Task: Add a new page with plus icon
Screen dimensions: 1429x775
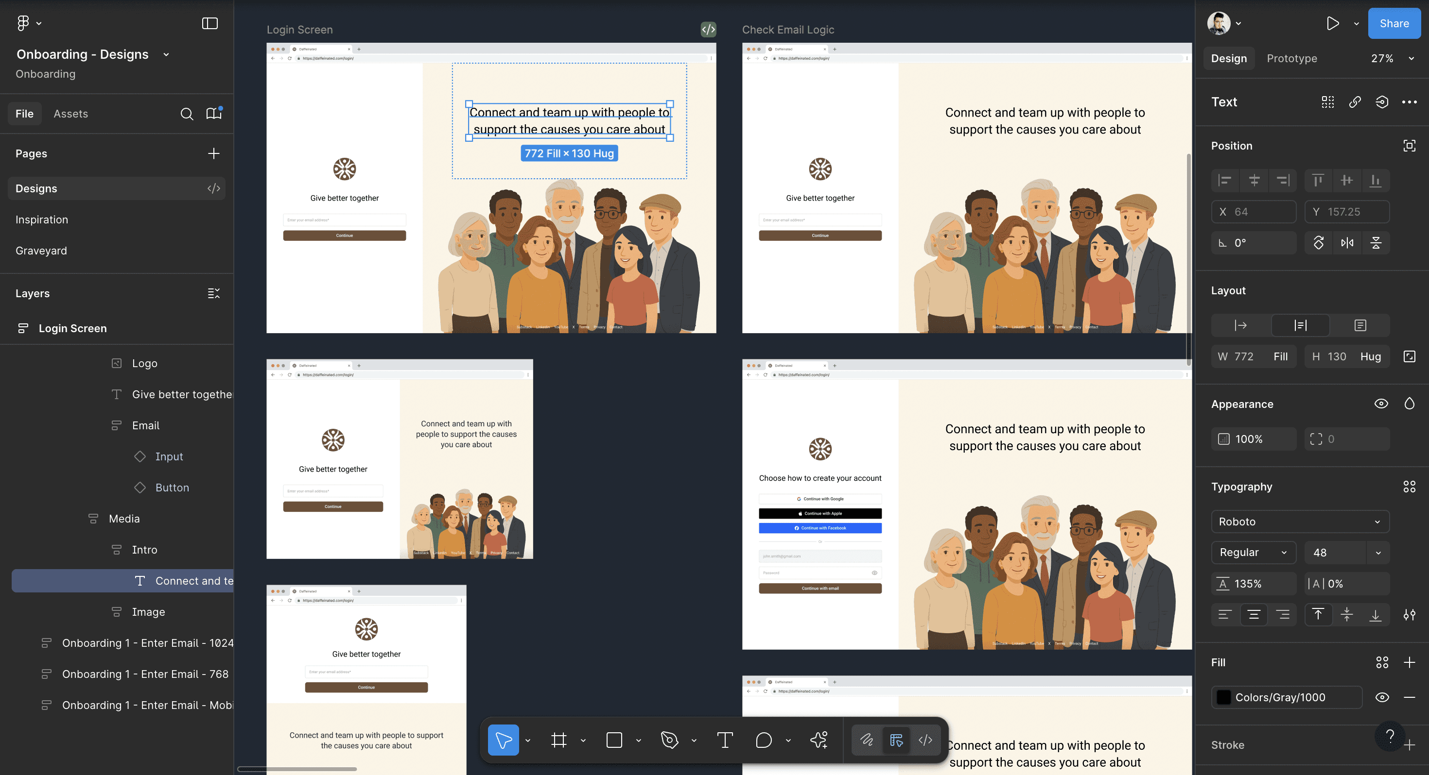Action: click(x=213, y=153)
